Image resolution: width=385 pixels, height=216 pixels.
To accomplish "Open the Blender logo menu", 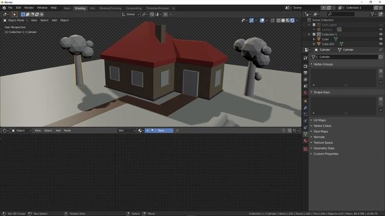I will [x=4, y=8].
